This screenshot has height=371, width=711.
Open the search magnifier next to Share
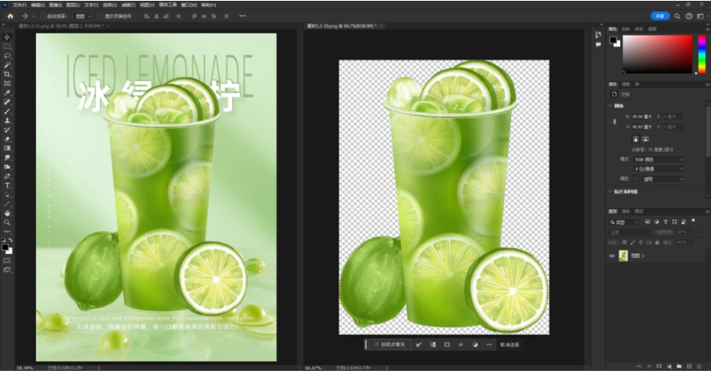[678, 15]
